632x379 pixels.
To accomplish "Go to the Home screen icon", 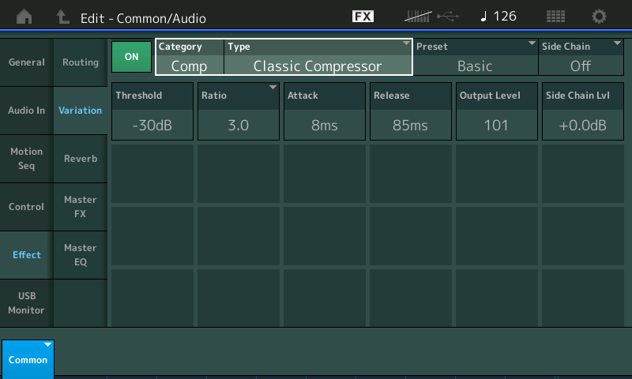I will pyautogui.click(x=24, y=17).
